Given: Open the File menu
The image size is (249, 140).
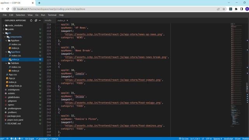Looking at the screenshot, I should point(5,15).
